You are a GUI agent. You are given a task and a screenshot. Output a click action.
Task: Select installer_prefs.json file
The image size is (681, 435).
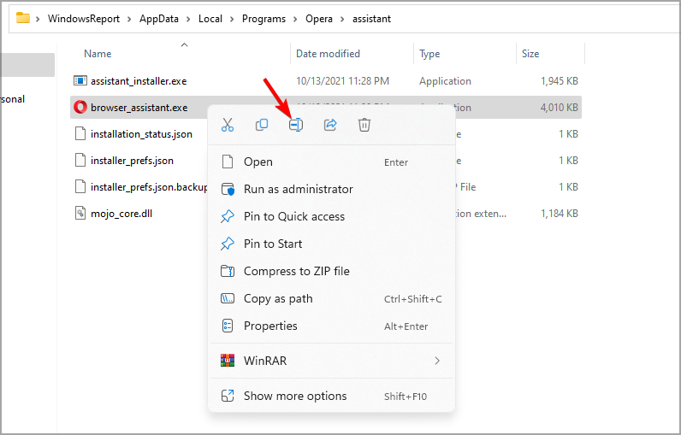click(x=132, y=161)
